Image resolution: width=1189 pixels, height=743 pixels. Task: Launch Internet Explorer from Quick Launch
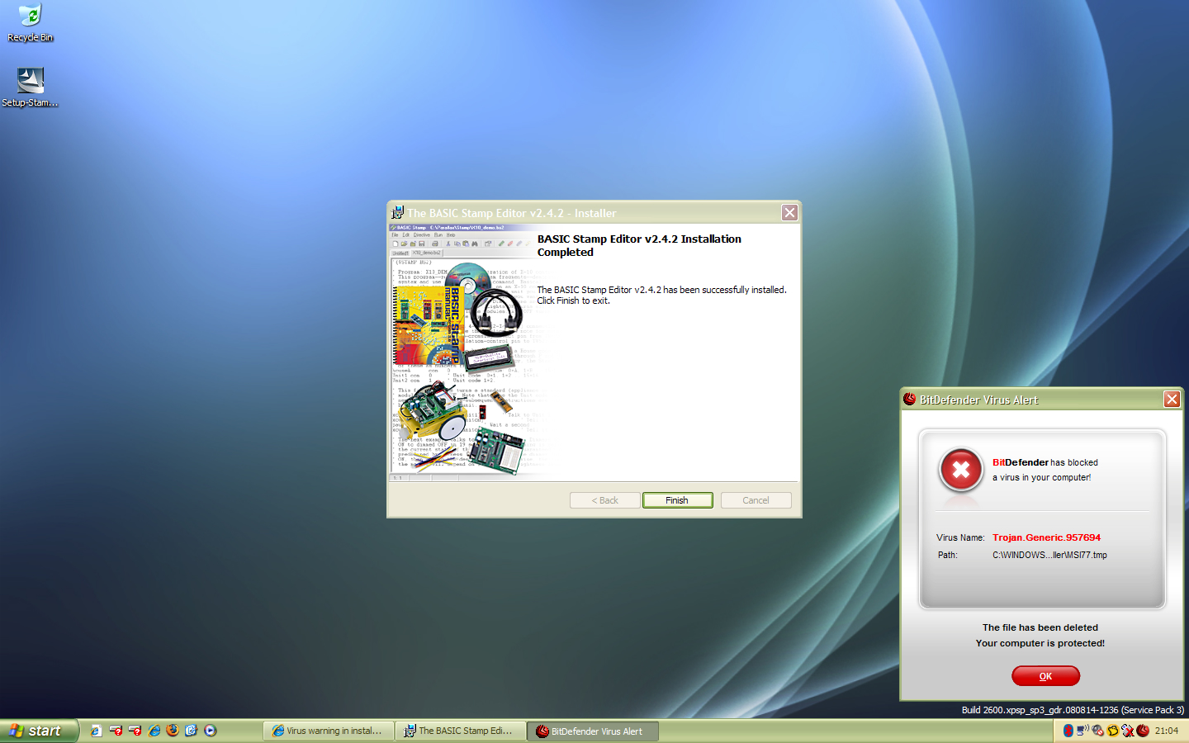click(x=154, y=731)
